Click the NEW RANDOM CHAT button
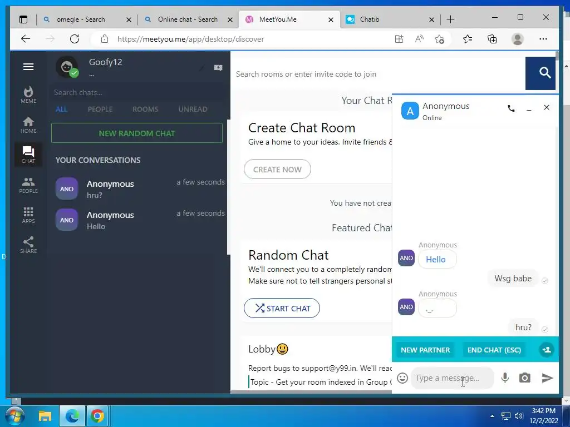Screen dimensions: 570x427 [137, 133]
